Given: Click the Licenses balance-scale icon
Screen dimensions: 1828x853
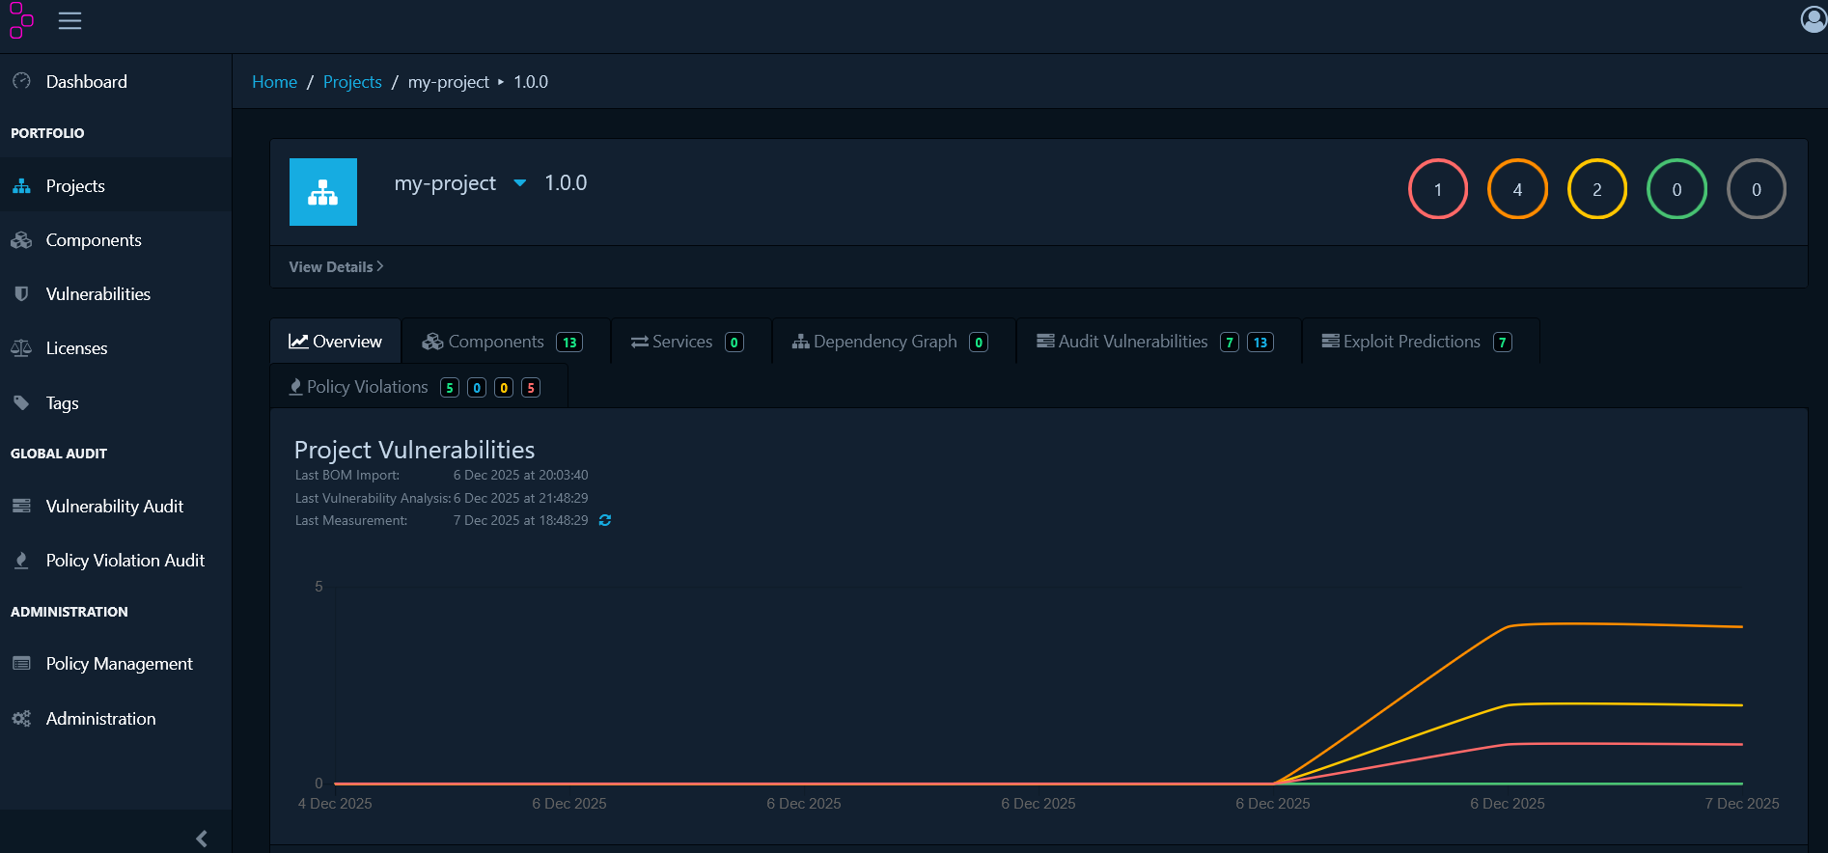Looking at the screenshot, I should [x=21, y=348].
